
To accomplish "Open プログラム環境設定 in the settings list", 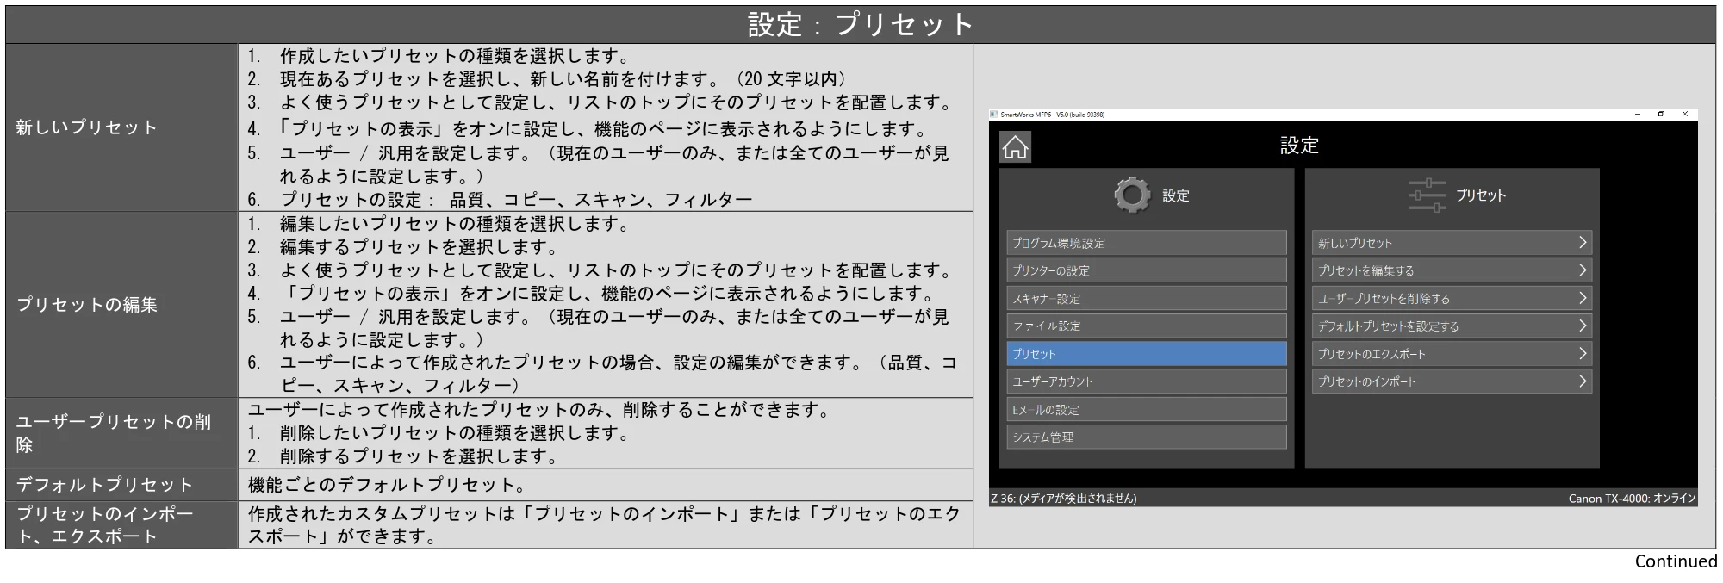I will tap(1146, 243).
